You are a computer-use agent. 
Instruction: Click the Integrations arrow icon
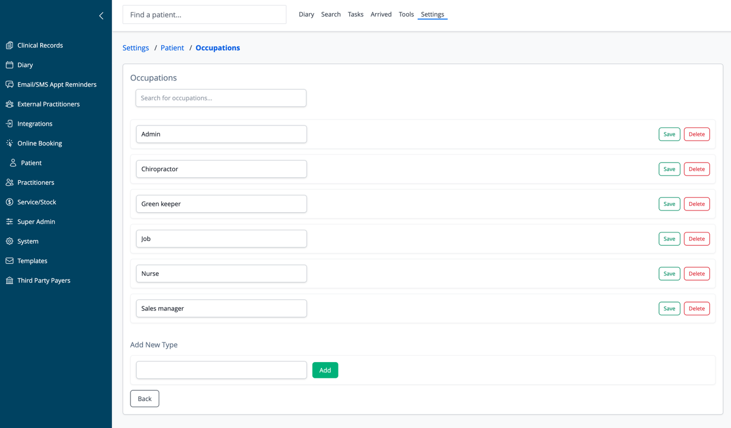click(x=9, y=124)
